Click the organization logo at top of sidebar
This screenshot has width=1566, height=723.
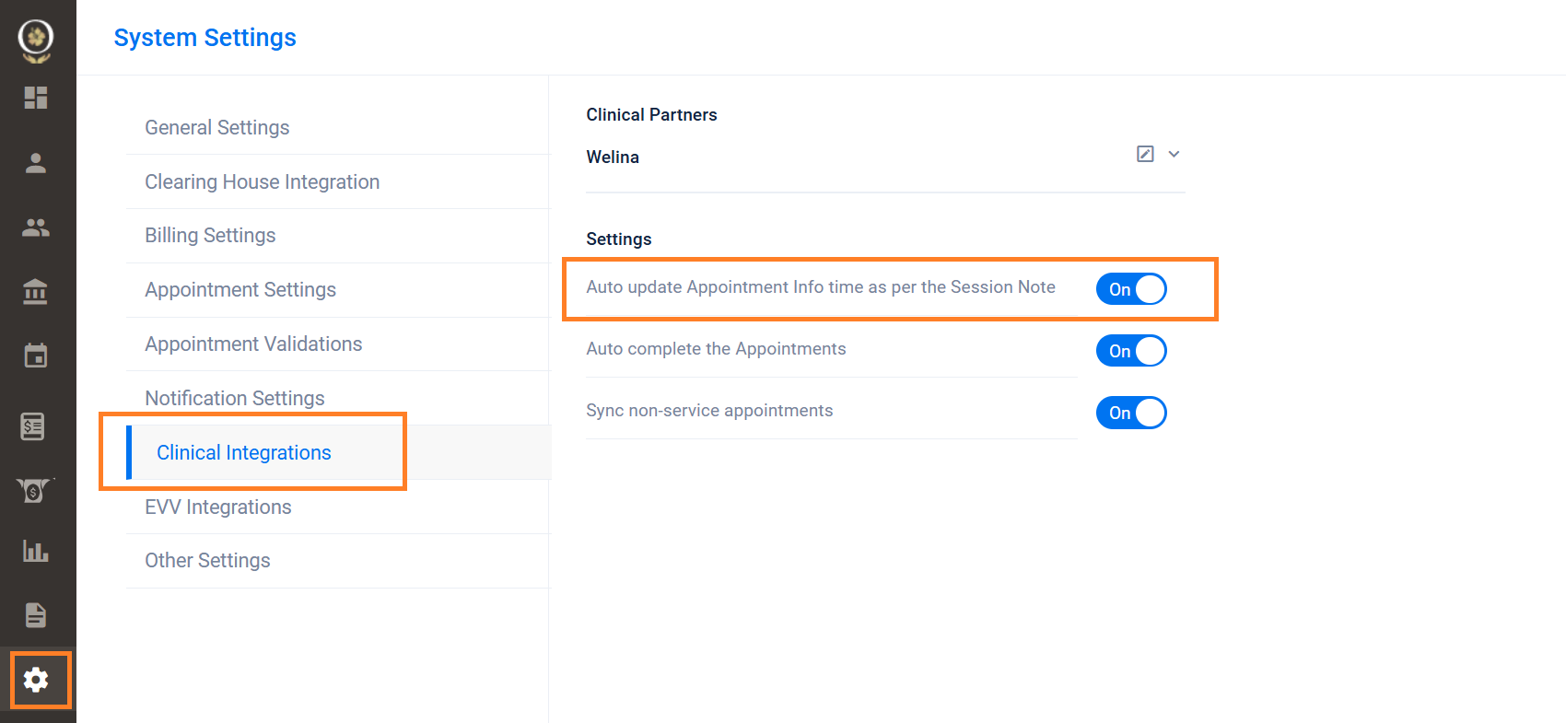(x=36, y=41)
